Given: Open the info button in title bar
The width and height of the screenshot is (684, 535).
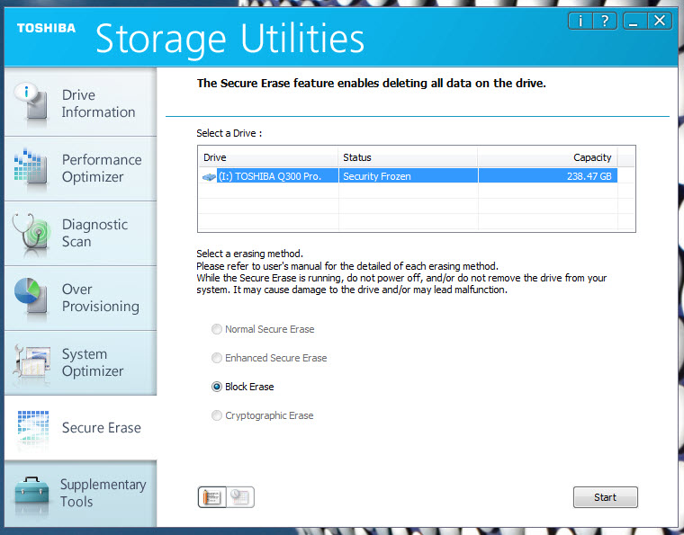Looking at the screenshot, I should pos(580,21).
